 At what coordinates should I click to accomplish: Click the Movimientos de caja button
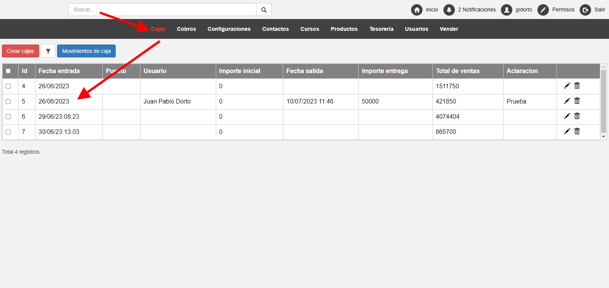point(86,51)
